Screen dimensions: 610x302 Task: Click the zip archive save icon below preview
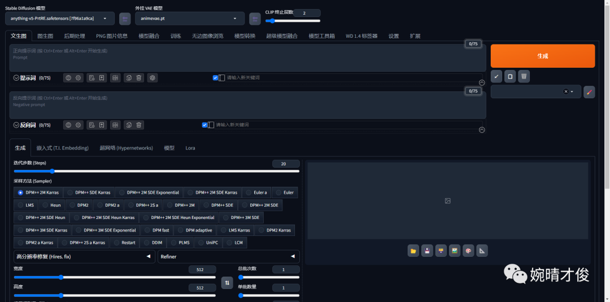(441, 251)
